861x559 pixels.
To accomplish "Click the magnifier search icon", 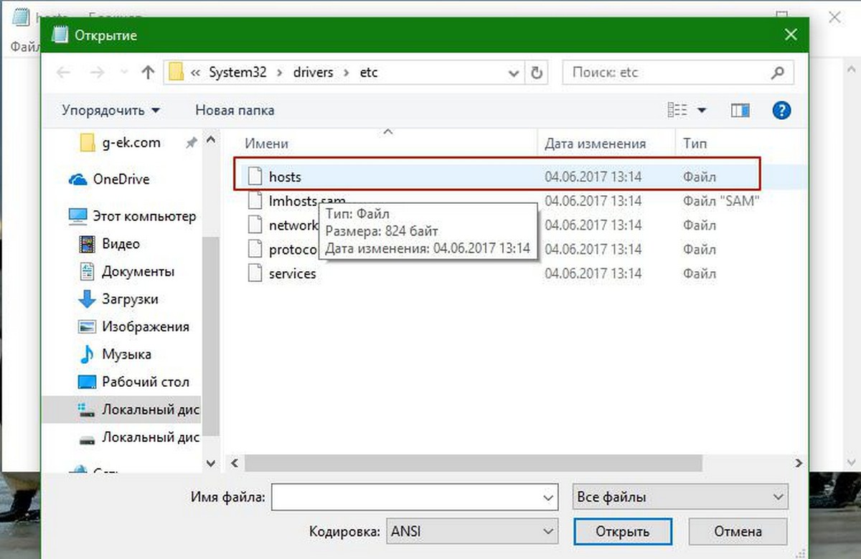I will coord(777,72).
